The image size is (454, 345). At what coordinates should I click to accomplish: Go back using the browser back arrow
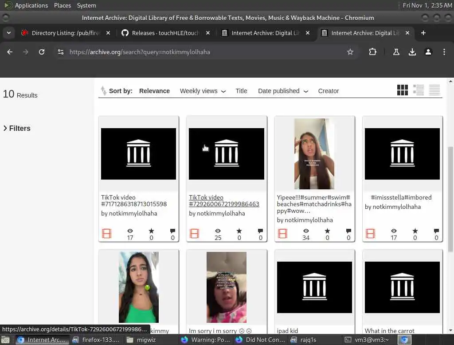[x=10, y=52]
